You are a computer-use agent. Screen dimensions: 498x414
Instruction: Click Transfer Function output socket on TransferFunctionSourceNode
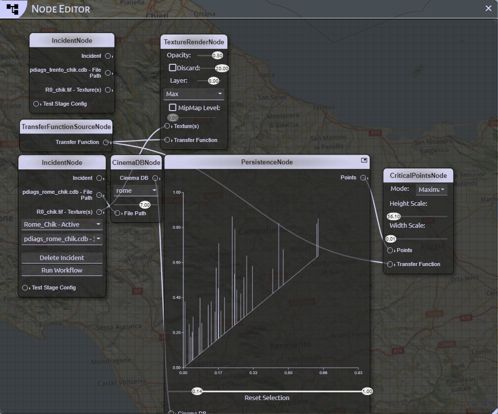point(106,142)
